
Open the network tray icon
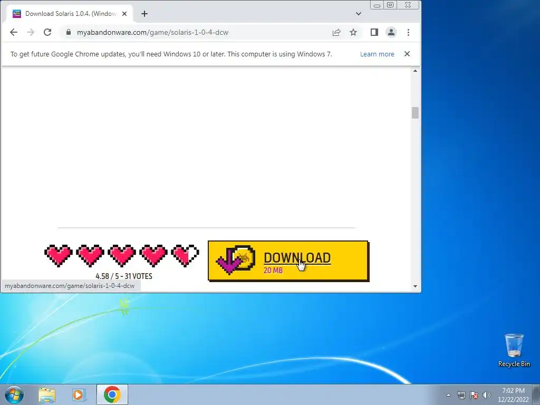click(461, 395)
